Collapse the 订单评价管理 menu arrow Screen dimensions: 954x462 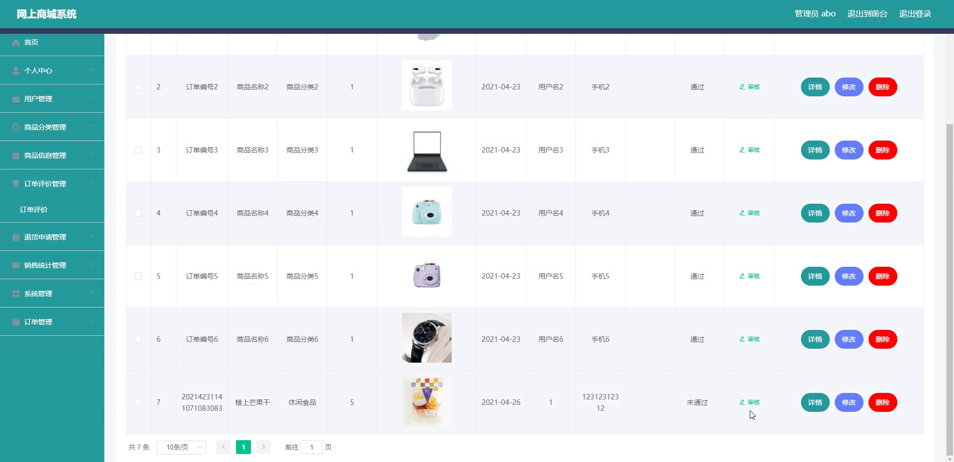[91, 183]
